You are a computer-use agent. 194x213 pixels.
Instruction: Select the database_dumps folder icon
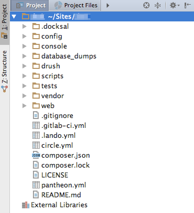coord(36,56)
